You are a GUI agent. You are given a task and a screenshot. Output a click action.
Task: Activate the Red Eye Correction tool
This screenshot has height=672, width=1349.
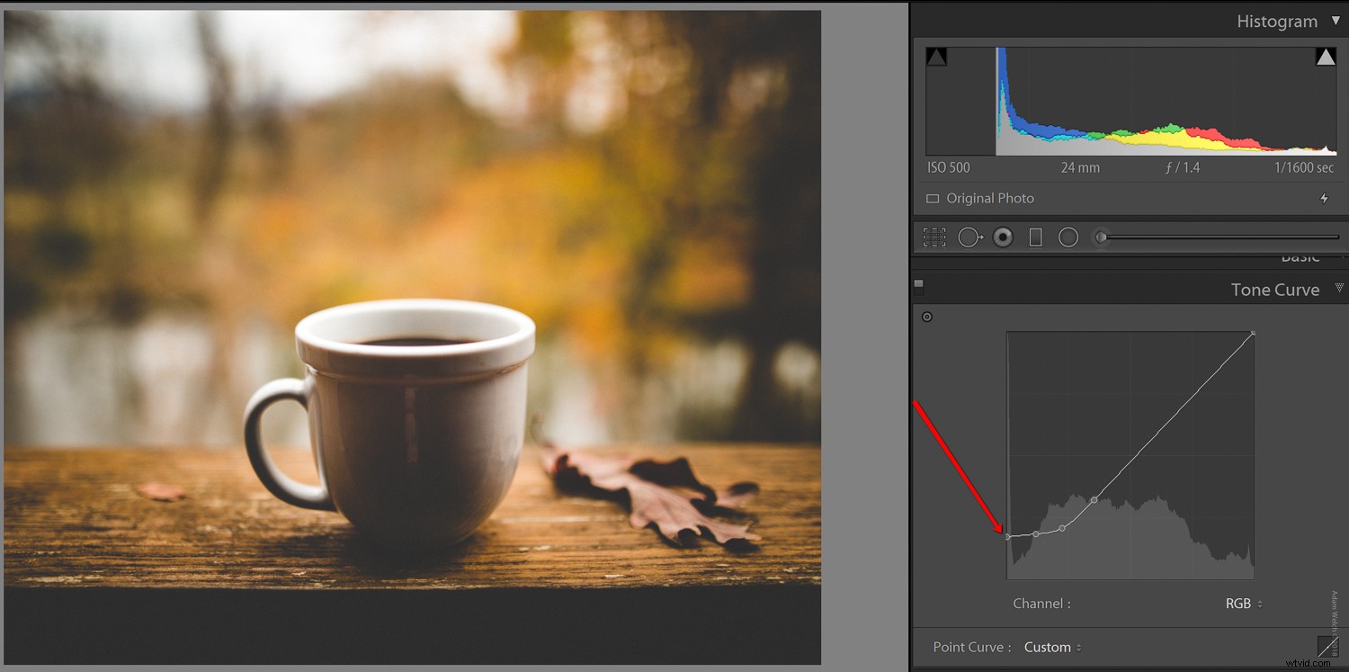(1003, 237)
